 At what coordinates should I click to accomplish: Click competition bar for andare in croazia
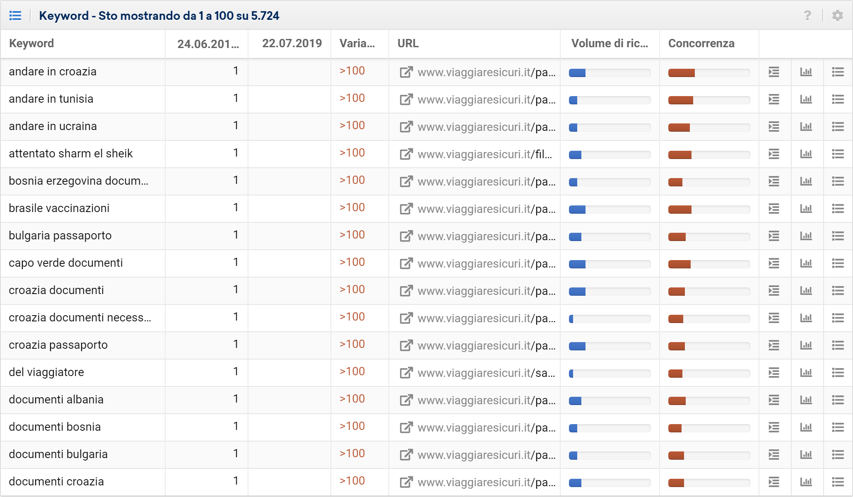click(709, 73)
